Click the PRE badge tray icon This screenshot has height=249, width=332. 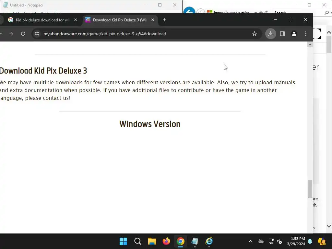(x=322, y=241)
